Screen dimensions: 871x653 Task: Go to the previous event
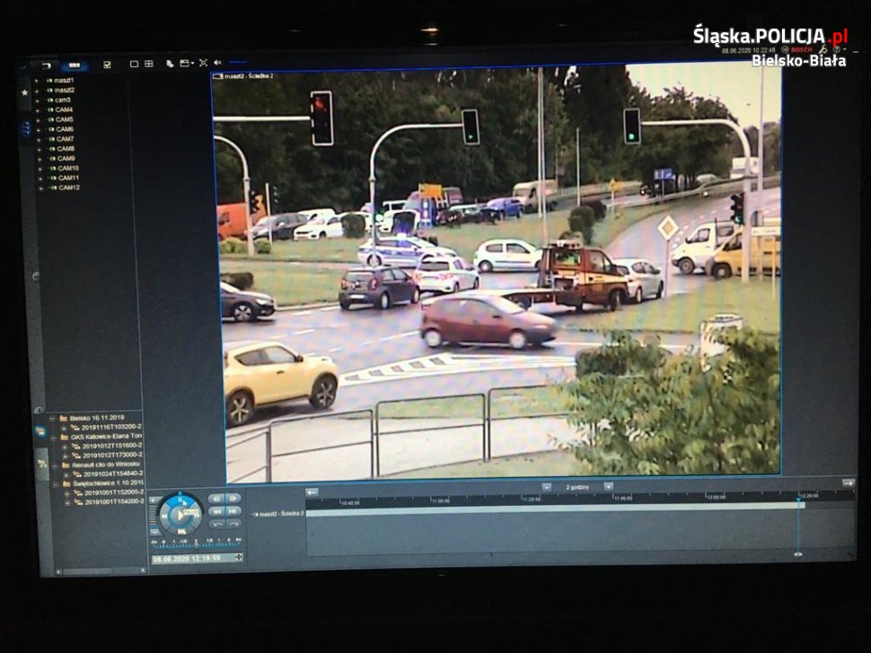tap(217, 524)
